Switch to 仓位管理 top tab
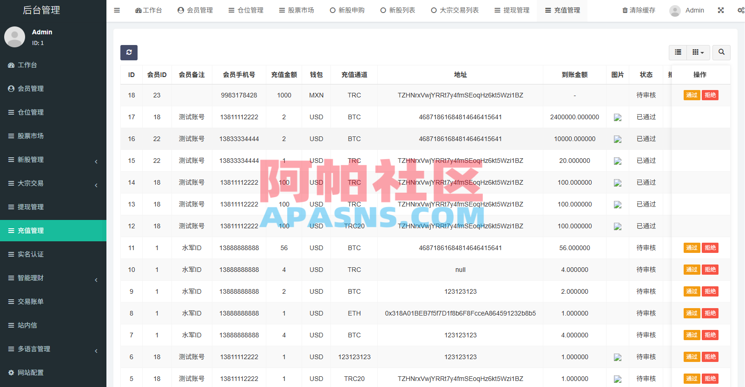The image size is (745, 387). (246, 10)
